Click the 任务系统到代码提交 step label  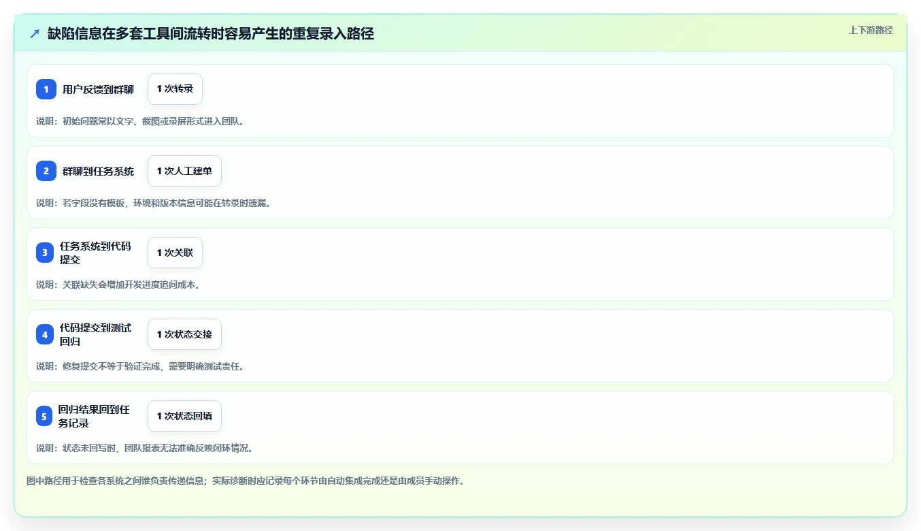pyautogui.click(x=95, y=253)
